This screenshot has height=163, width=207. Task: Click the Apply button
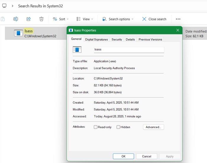point(170,156)
